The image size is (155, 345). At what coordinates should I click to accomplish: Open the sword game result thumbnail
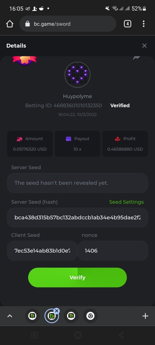pyautogui.click(x=77, y=75)
